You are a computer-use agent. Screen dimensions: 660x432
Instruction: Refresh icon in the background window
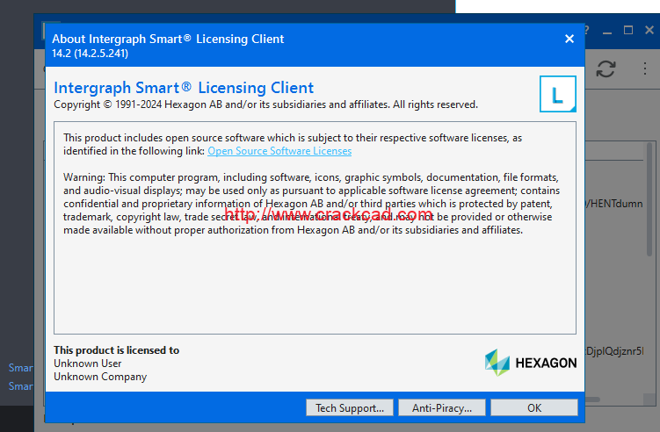pyautogui.click(x=606, y=68)
